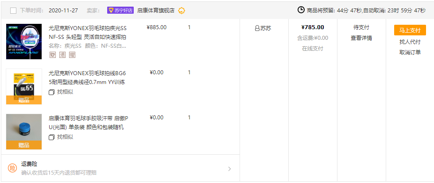Screen dimensions: 434x183
Task: Click the 找相似 icon under the grip tape
Action: pyautogui.click(x=51, y=137)
